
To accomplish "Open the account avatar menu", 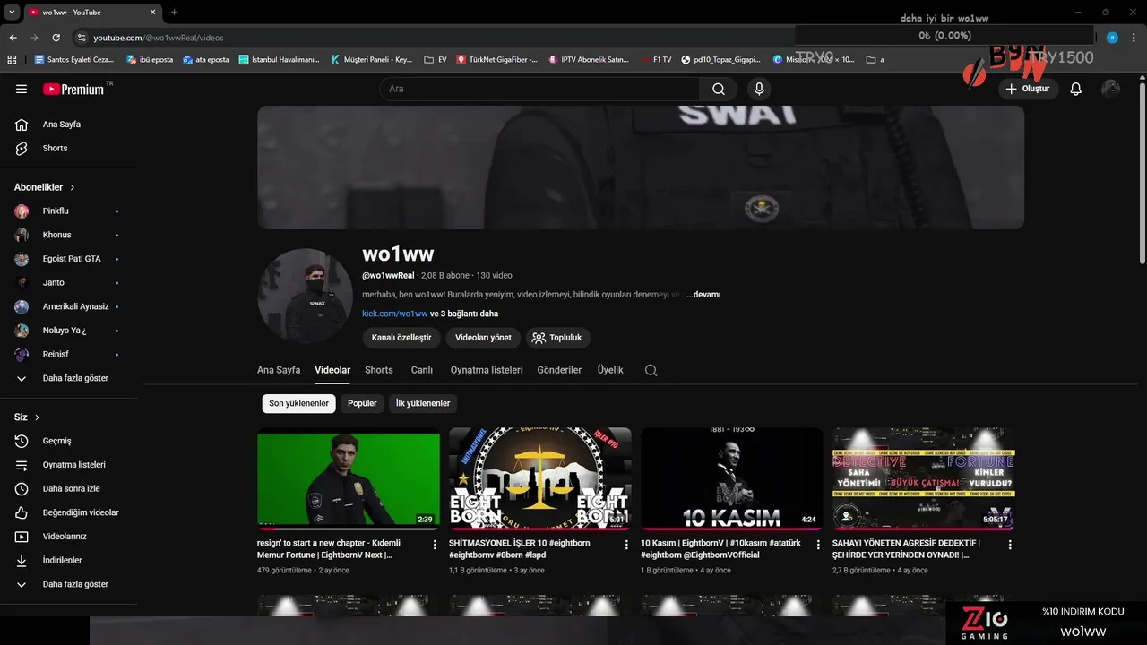I will (1110, 89).
